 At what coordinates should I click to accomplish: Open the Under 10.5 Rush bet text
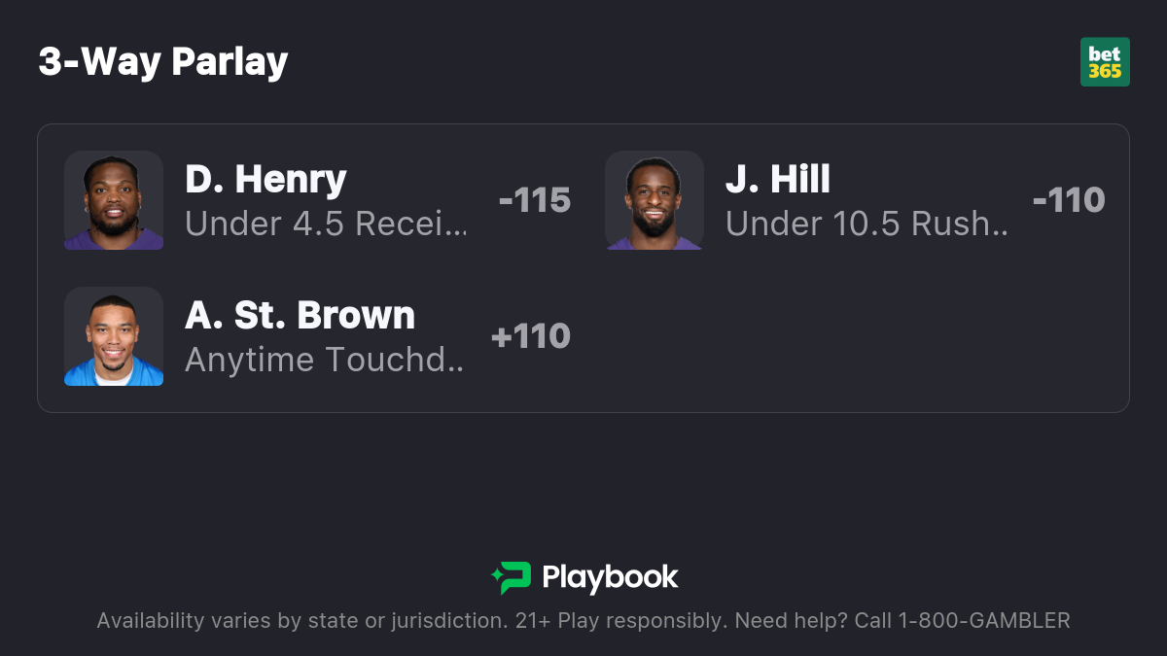tap(866, 224)
